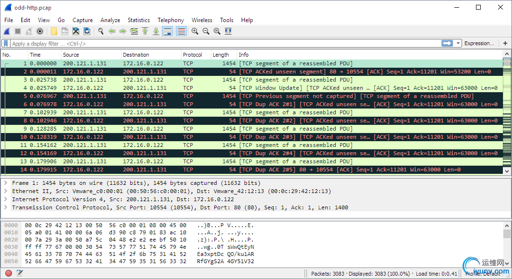Open the Telephony menu
512x279 pixels.
coord(171,20)
